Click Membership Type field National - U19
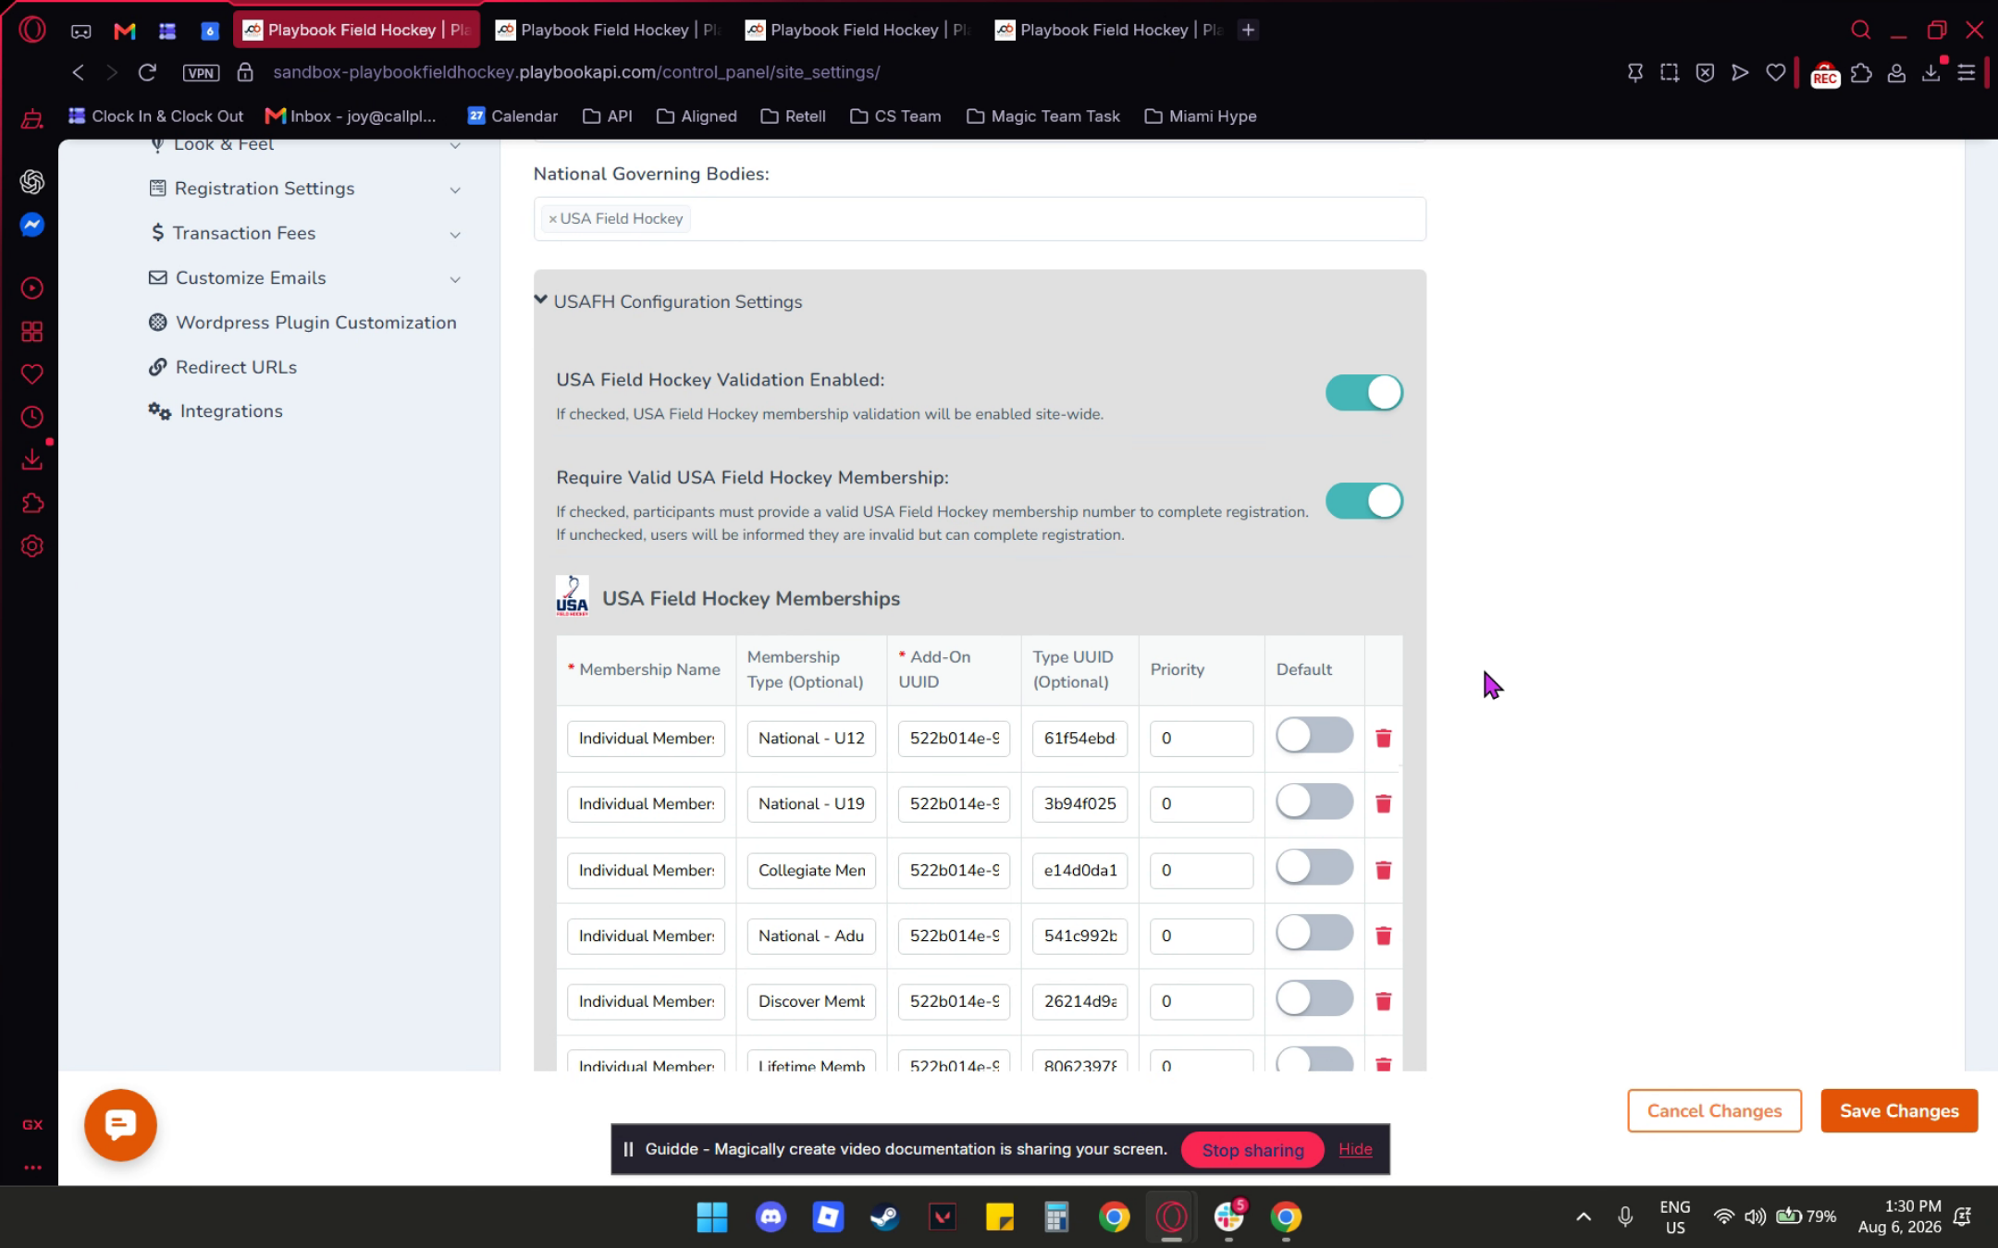This screenshot has width=1998, height=1248. tap(811, 803)
